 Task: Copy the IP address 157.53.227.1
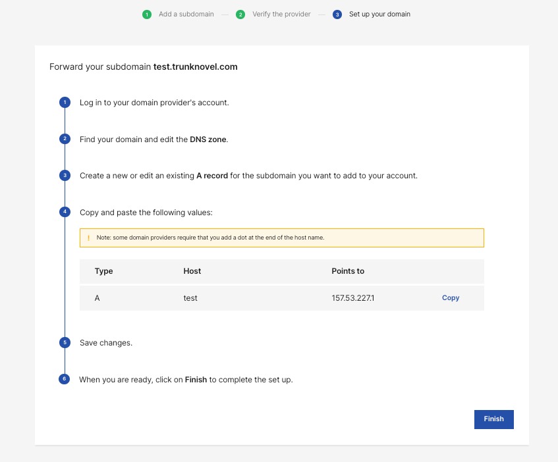click(451, 297)
